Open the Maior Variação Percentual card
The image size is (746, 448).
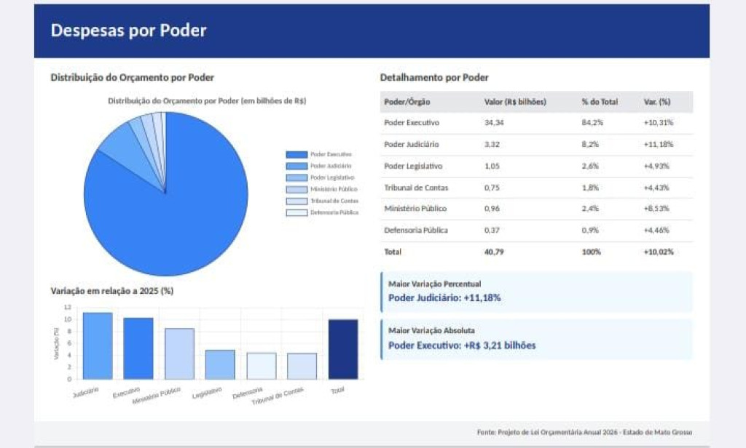point(536,292)
